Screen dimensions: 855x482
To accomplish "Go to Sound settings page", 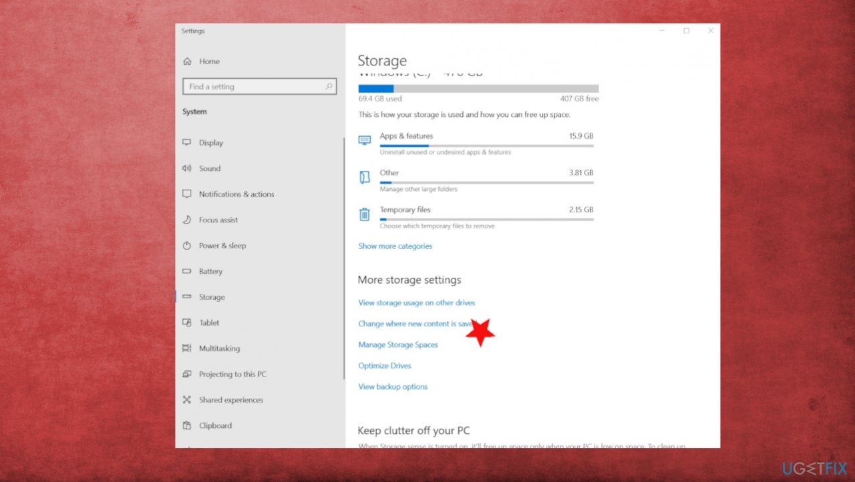I will (210, 169).
